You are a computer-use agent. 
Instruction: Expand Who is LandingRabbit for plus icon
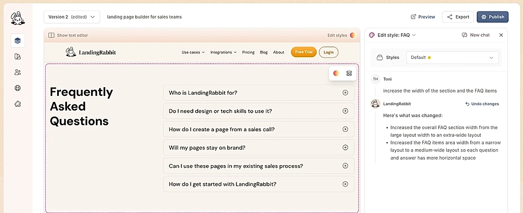(345, 93)
